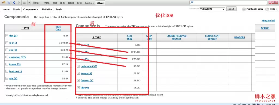Click the css (9) component link
Viewport: 279px width, 105px height.
(x=13, y=50)
